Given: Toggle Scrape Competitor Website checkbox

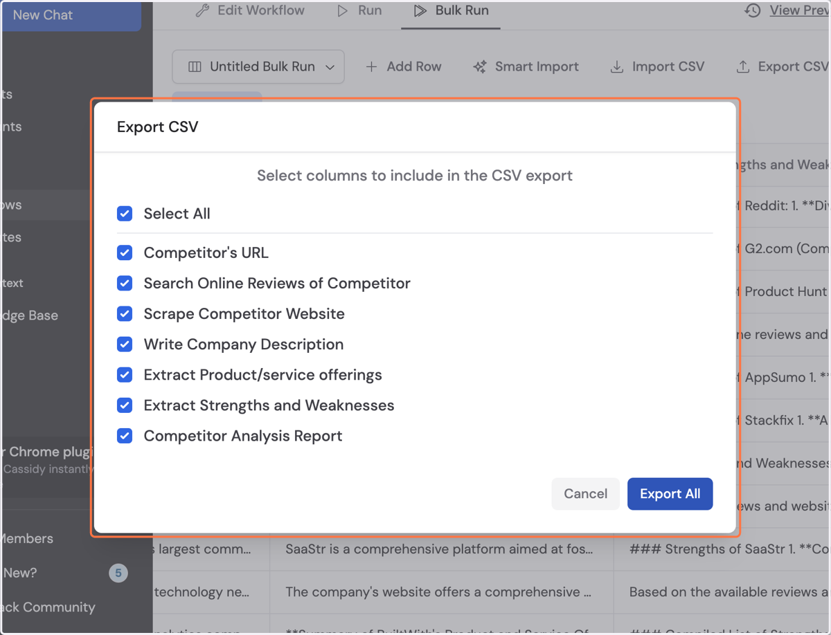Looking at the screenshot, I should pos(125,313).
